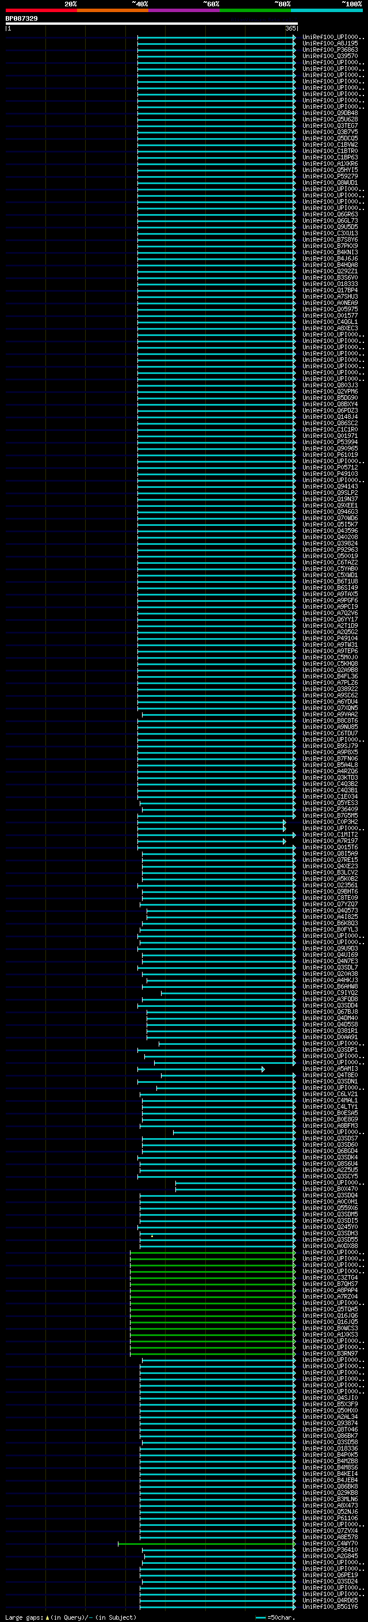This screenshot has height=1622, width=368.
Task: Click the green alignment bar of UniRef100_C3ZTG4
Action: (213, 1277)
